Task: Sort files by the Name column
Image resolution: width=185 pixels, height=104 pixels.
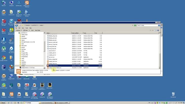Action: pos(59,33)
